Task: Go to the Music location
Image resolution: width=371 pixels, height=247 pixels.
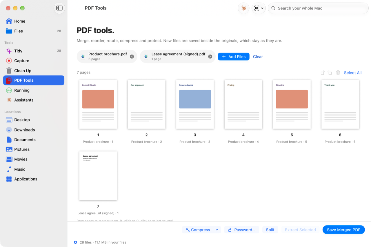Action: point(34,169)
